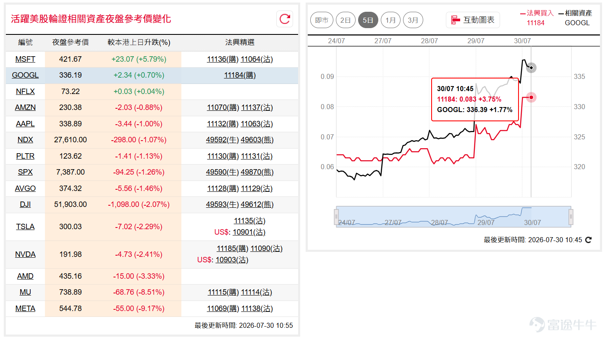Open the 互動圖表 interactive chart
This screenshot has width=605, height=340.
[473, 20]
